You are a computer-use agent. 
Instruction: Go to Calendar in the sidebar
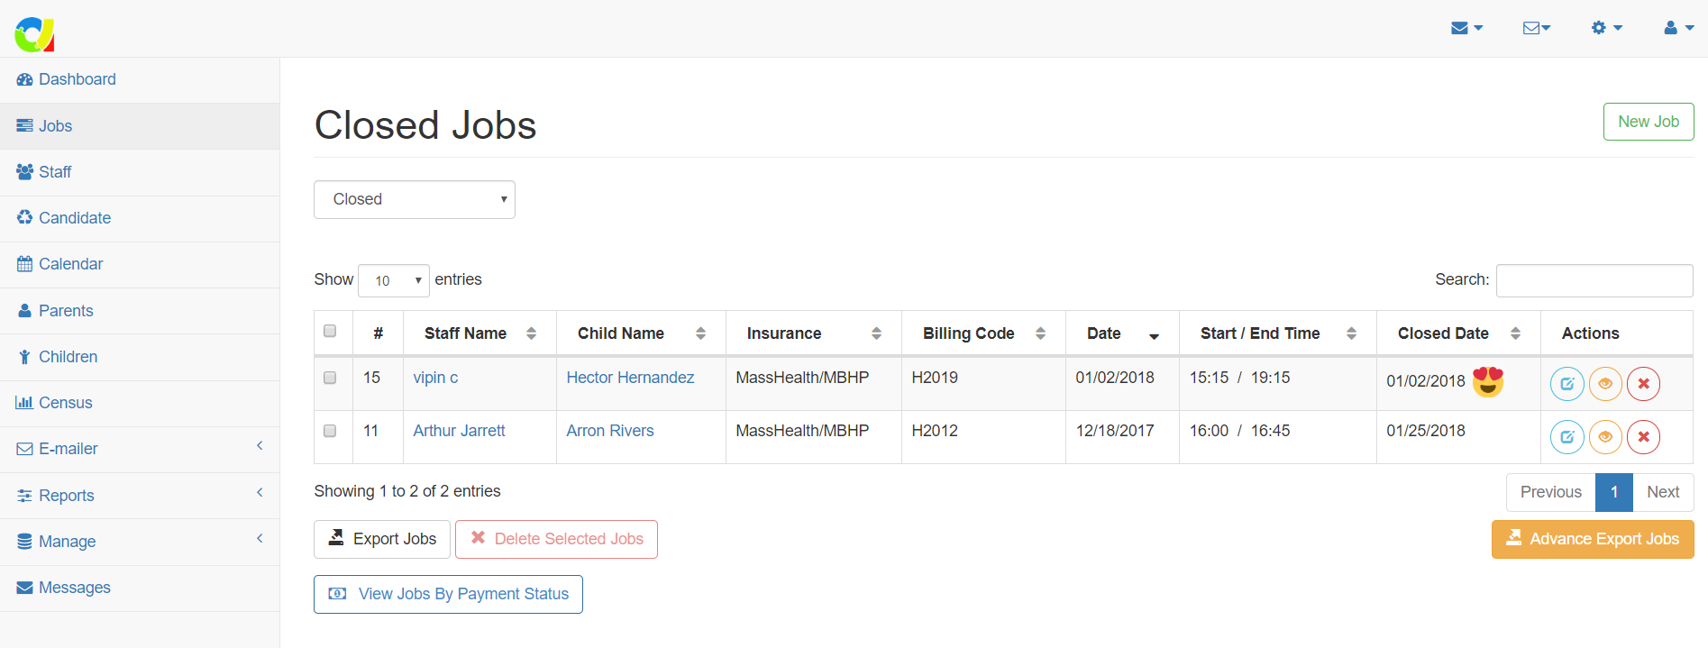[x=70, y=264]
